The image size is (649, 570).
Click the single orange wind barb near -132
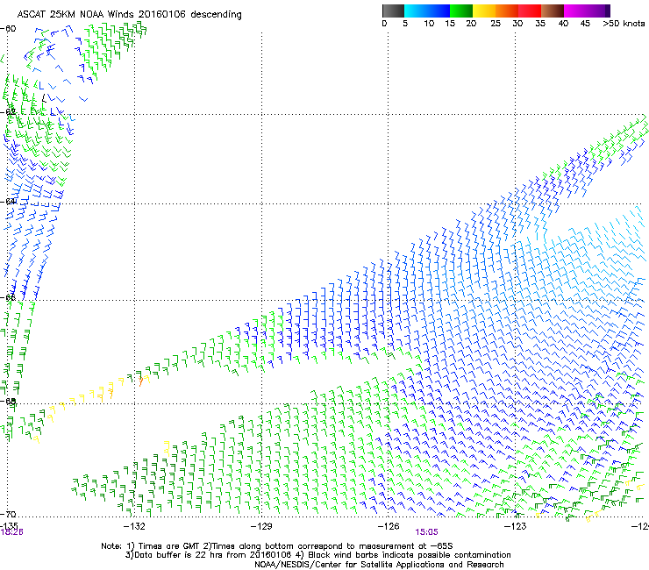pos(141,381)
